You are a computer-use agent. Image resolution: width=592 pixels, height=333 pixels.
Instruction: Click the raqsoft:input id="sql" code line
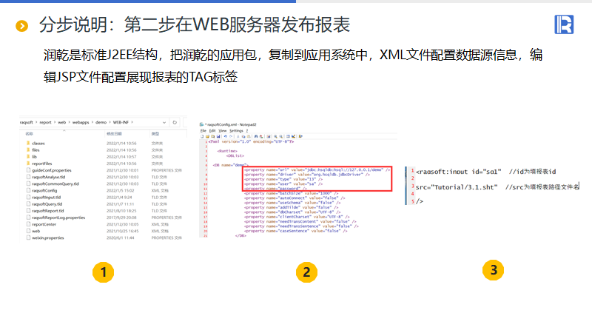486,172
